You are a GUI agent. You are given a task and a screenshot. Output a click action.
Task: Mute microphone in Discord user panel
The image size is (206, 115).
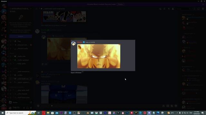coord(24,108)
